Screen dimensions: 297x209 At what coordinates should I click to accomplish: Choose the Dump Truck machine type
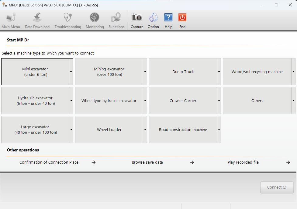pyautogui.click(x=183, y=72)
